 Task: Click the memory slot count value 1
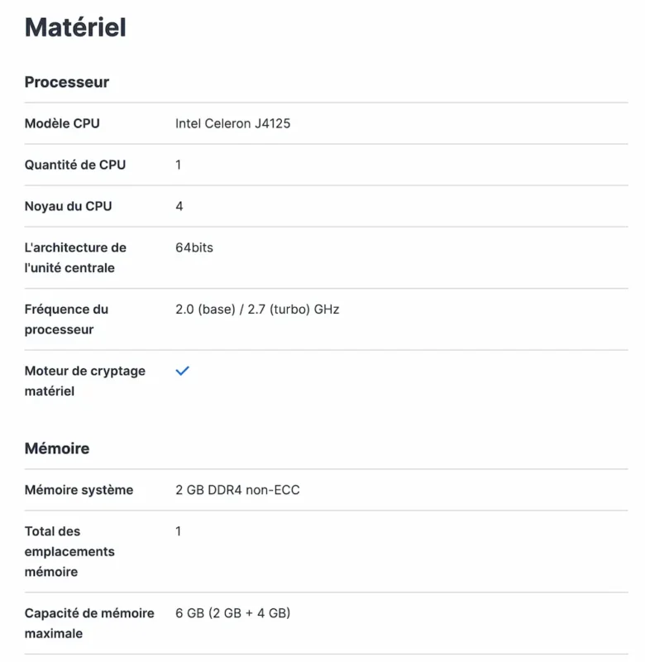pyautogui.click(x=179, y=531)
